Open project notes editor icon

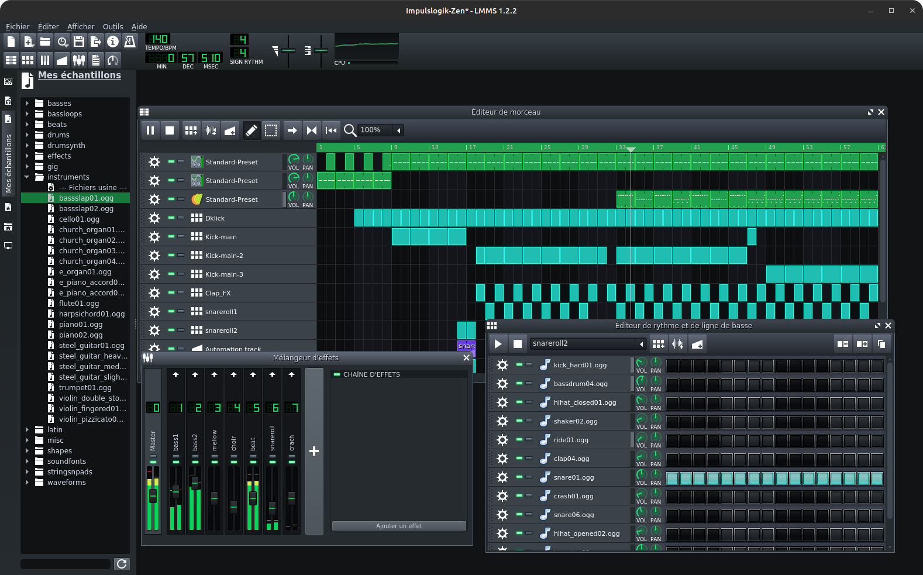pos(96,60)
